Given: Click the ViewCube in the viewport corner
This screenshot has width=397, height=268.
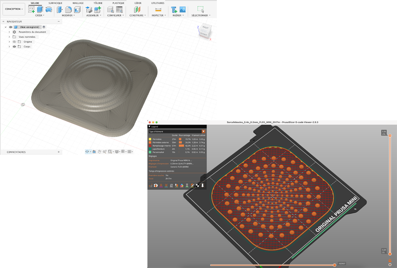Looking at the screenshot, I should click(203, 31).
